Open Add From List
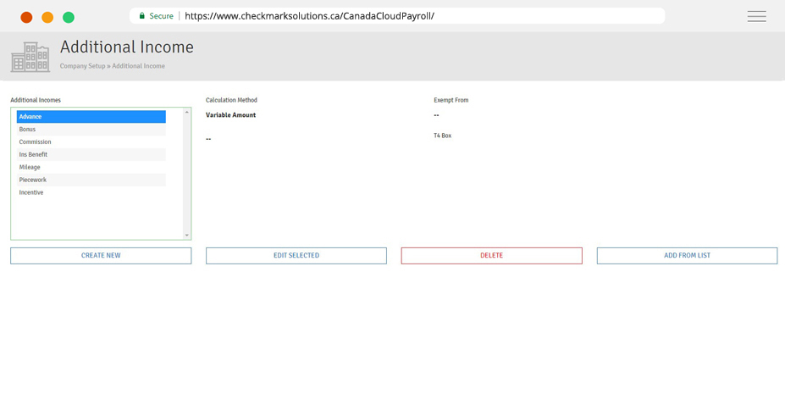 686,256
